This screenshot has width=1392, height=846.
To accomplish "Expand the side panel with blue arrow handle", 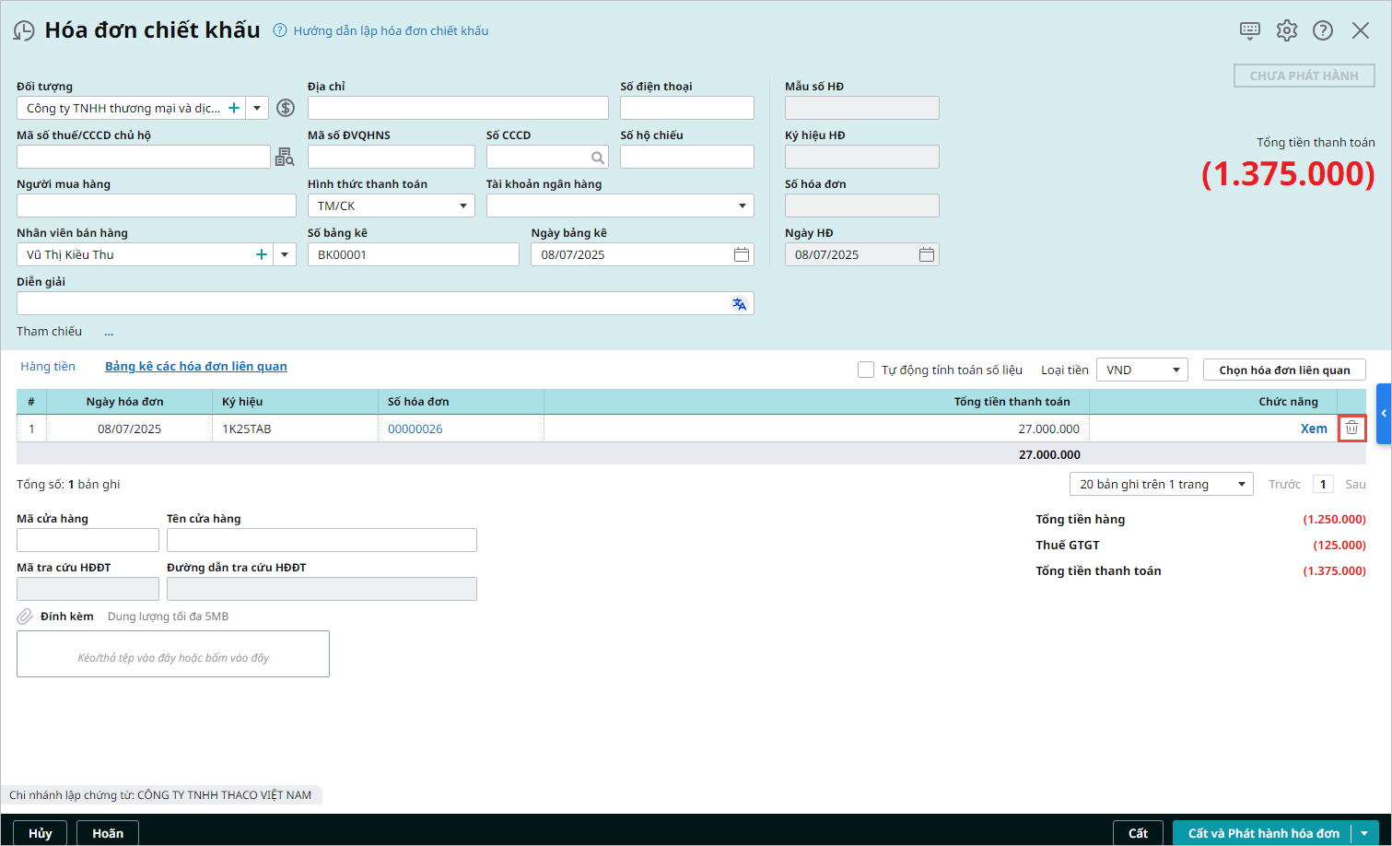I will 1383,414.
